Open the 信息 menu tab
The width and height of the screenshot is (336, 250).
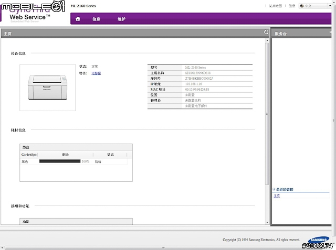tap(96, 19)
